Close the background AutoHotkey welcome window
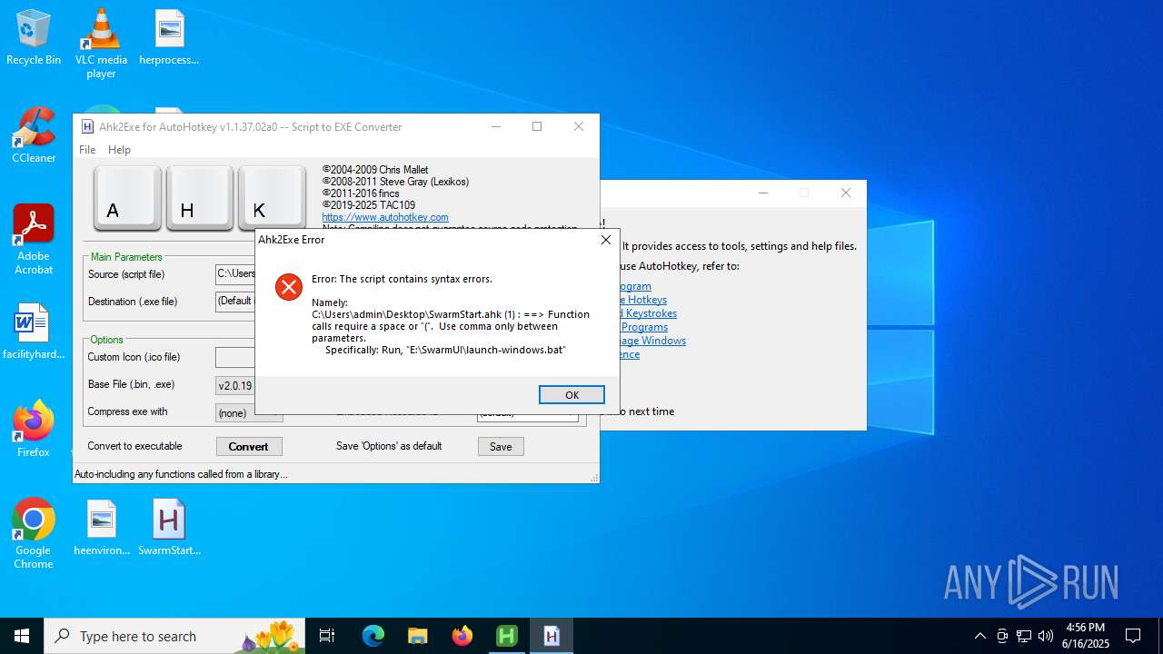 [846, 193]
